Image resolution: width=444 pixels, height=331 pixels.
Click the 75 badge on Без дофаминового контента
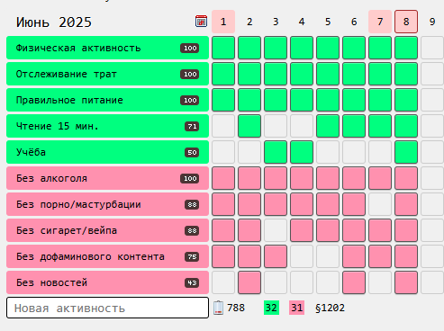[192, 256]
